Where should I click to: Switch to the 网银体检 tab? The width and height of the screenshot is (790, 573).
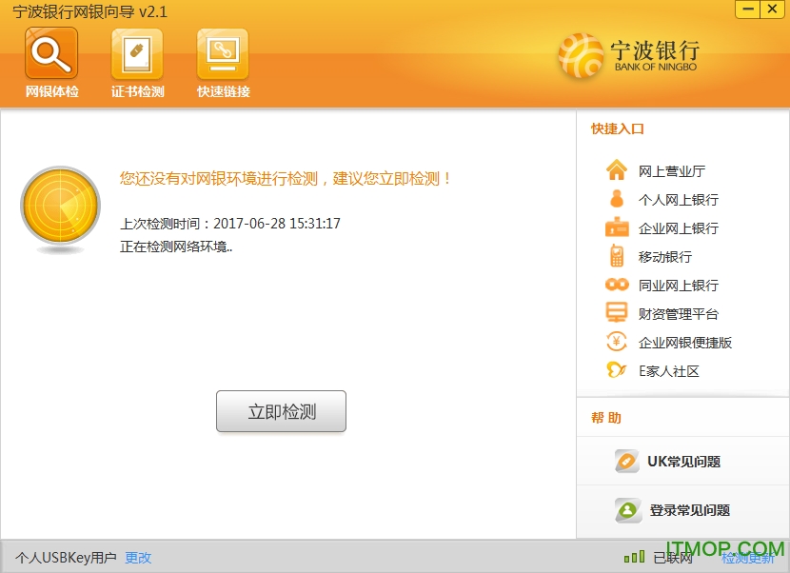tap(50, 60)
